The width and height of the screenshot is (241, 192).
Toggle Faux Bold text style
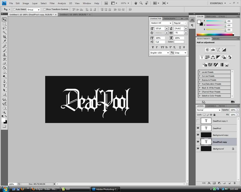153,47
